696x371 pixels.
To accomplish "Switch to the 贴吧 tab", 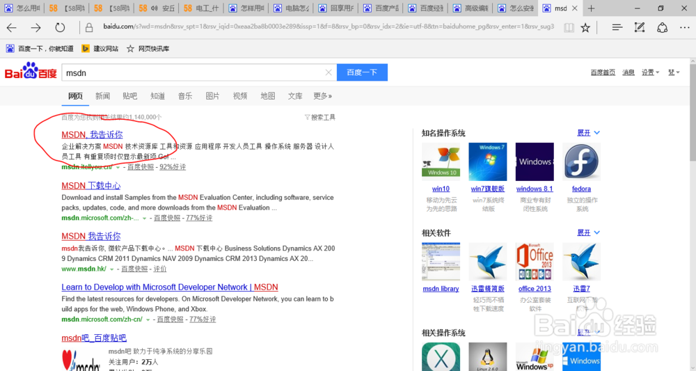I will pos(130,96).
